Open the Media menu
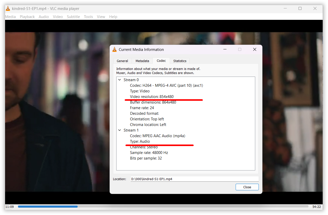The width and height of the screenshot is (328, 215). 10,17
